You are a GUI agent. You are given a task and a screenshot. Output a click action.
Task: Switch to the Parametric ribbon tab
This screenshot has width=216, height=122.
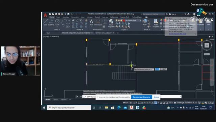pyautogui.click(x=75, y=17)
